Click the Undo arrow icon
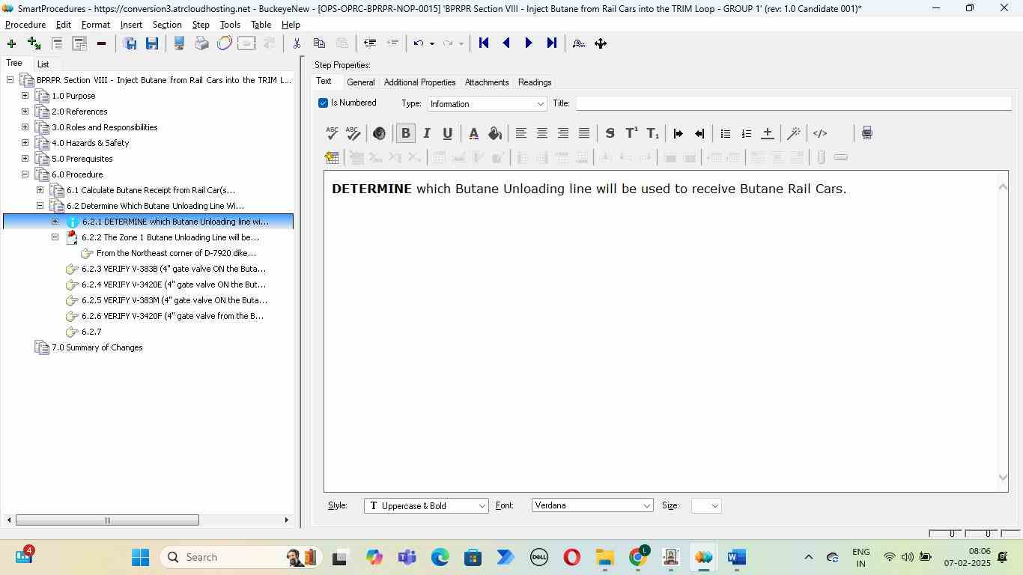 (419, 43)
